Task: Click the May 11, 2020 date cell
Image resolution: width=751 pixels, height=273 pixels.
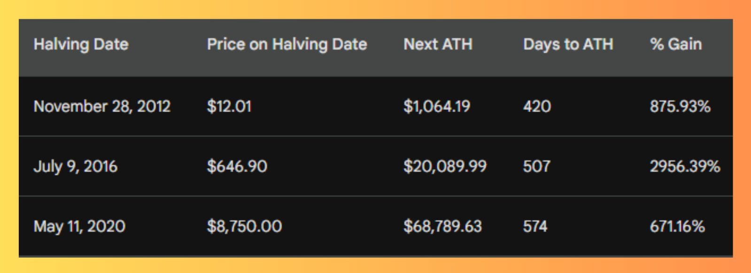Action: 79,227
